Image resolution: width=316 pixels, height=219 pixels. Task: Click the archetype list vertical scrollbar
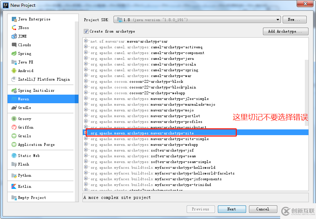click(306, 93)
